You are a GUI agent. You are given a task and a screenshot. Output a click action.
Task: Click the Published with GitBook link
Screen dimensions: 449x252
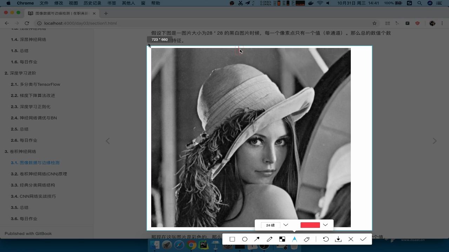(x=28, y=233)
